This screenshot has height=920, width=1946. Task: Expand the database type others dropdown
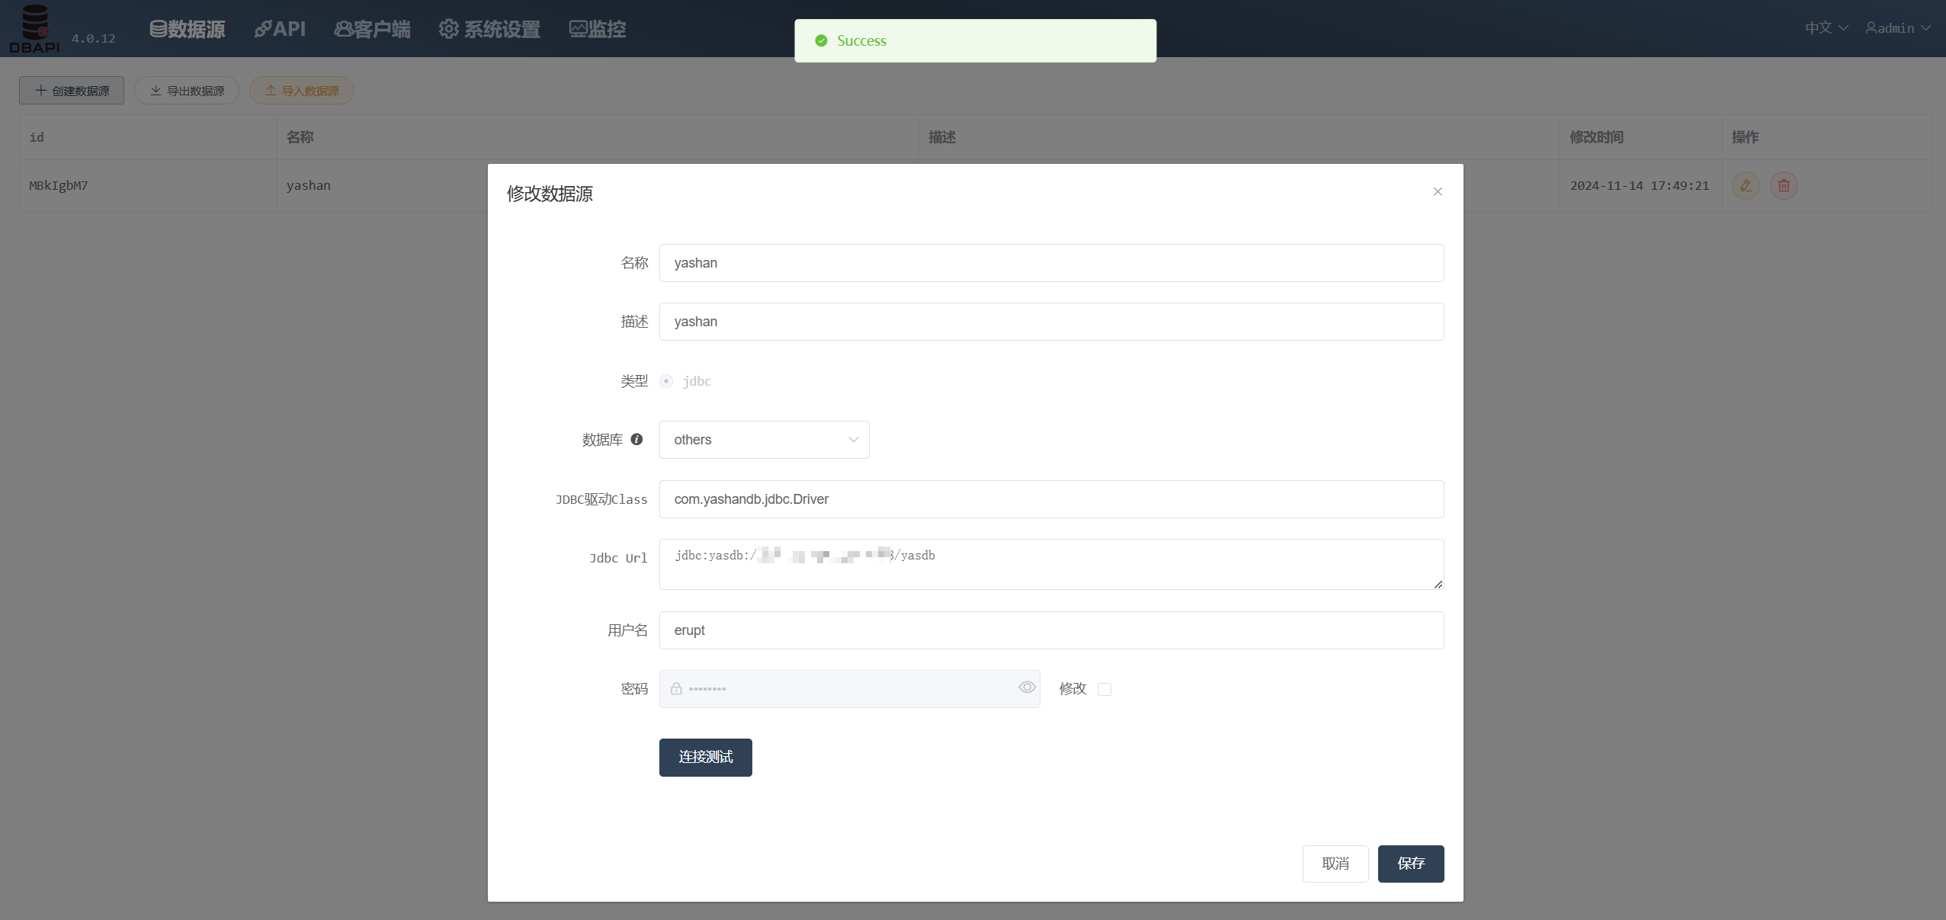[764, 440]
